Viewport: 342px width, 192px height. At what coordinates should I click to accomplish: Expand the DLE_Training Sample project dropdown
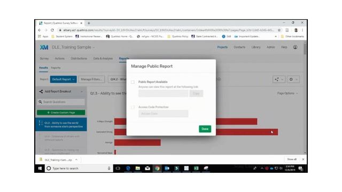tap(94, 47)
